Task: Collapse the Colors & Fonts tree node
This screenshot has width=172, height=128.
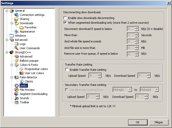Action: point(12,65)
